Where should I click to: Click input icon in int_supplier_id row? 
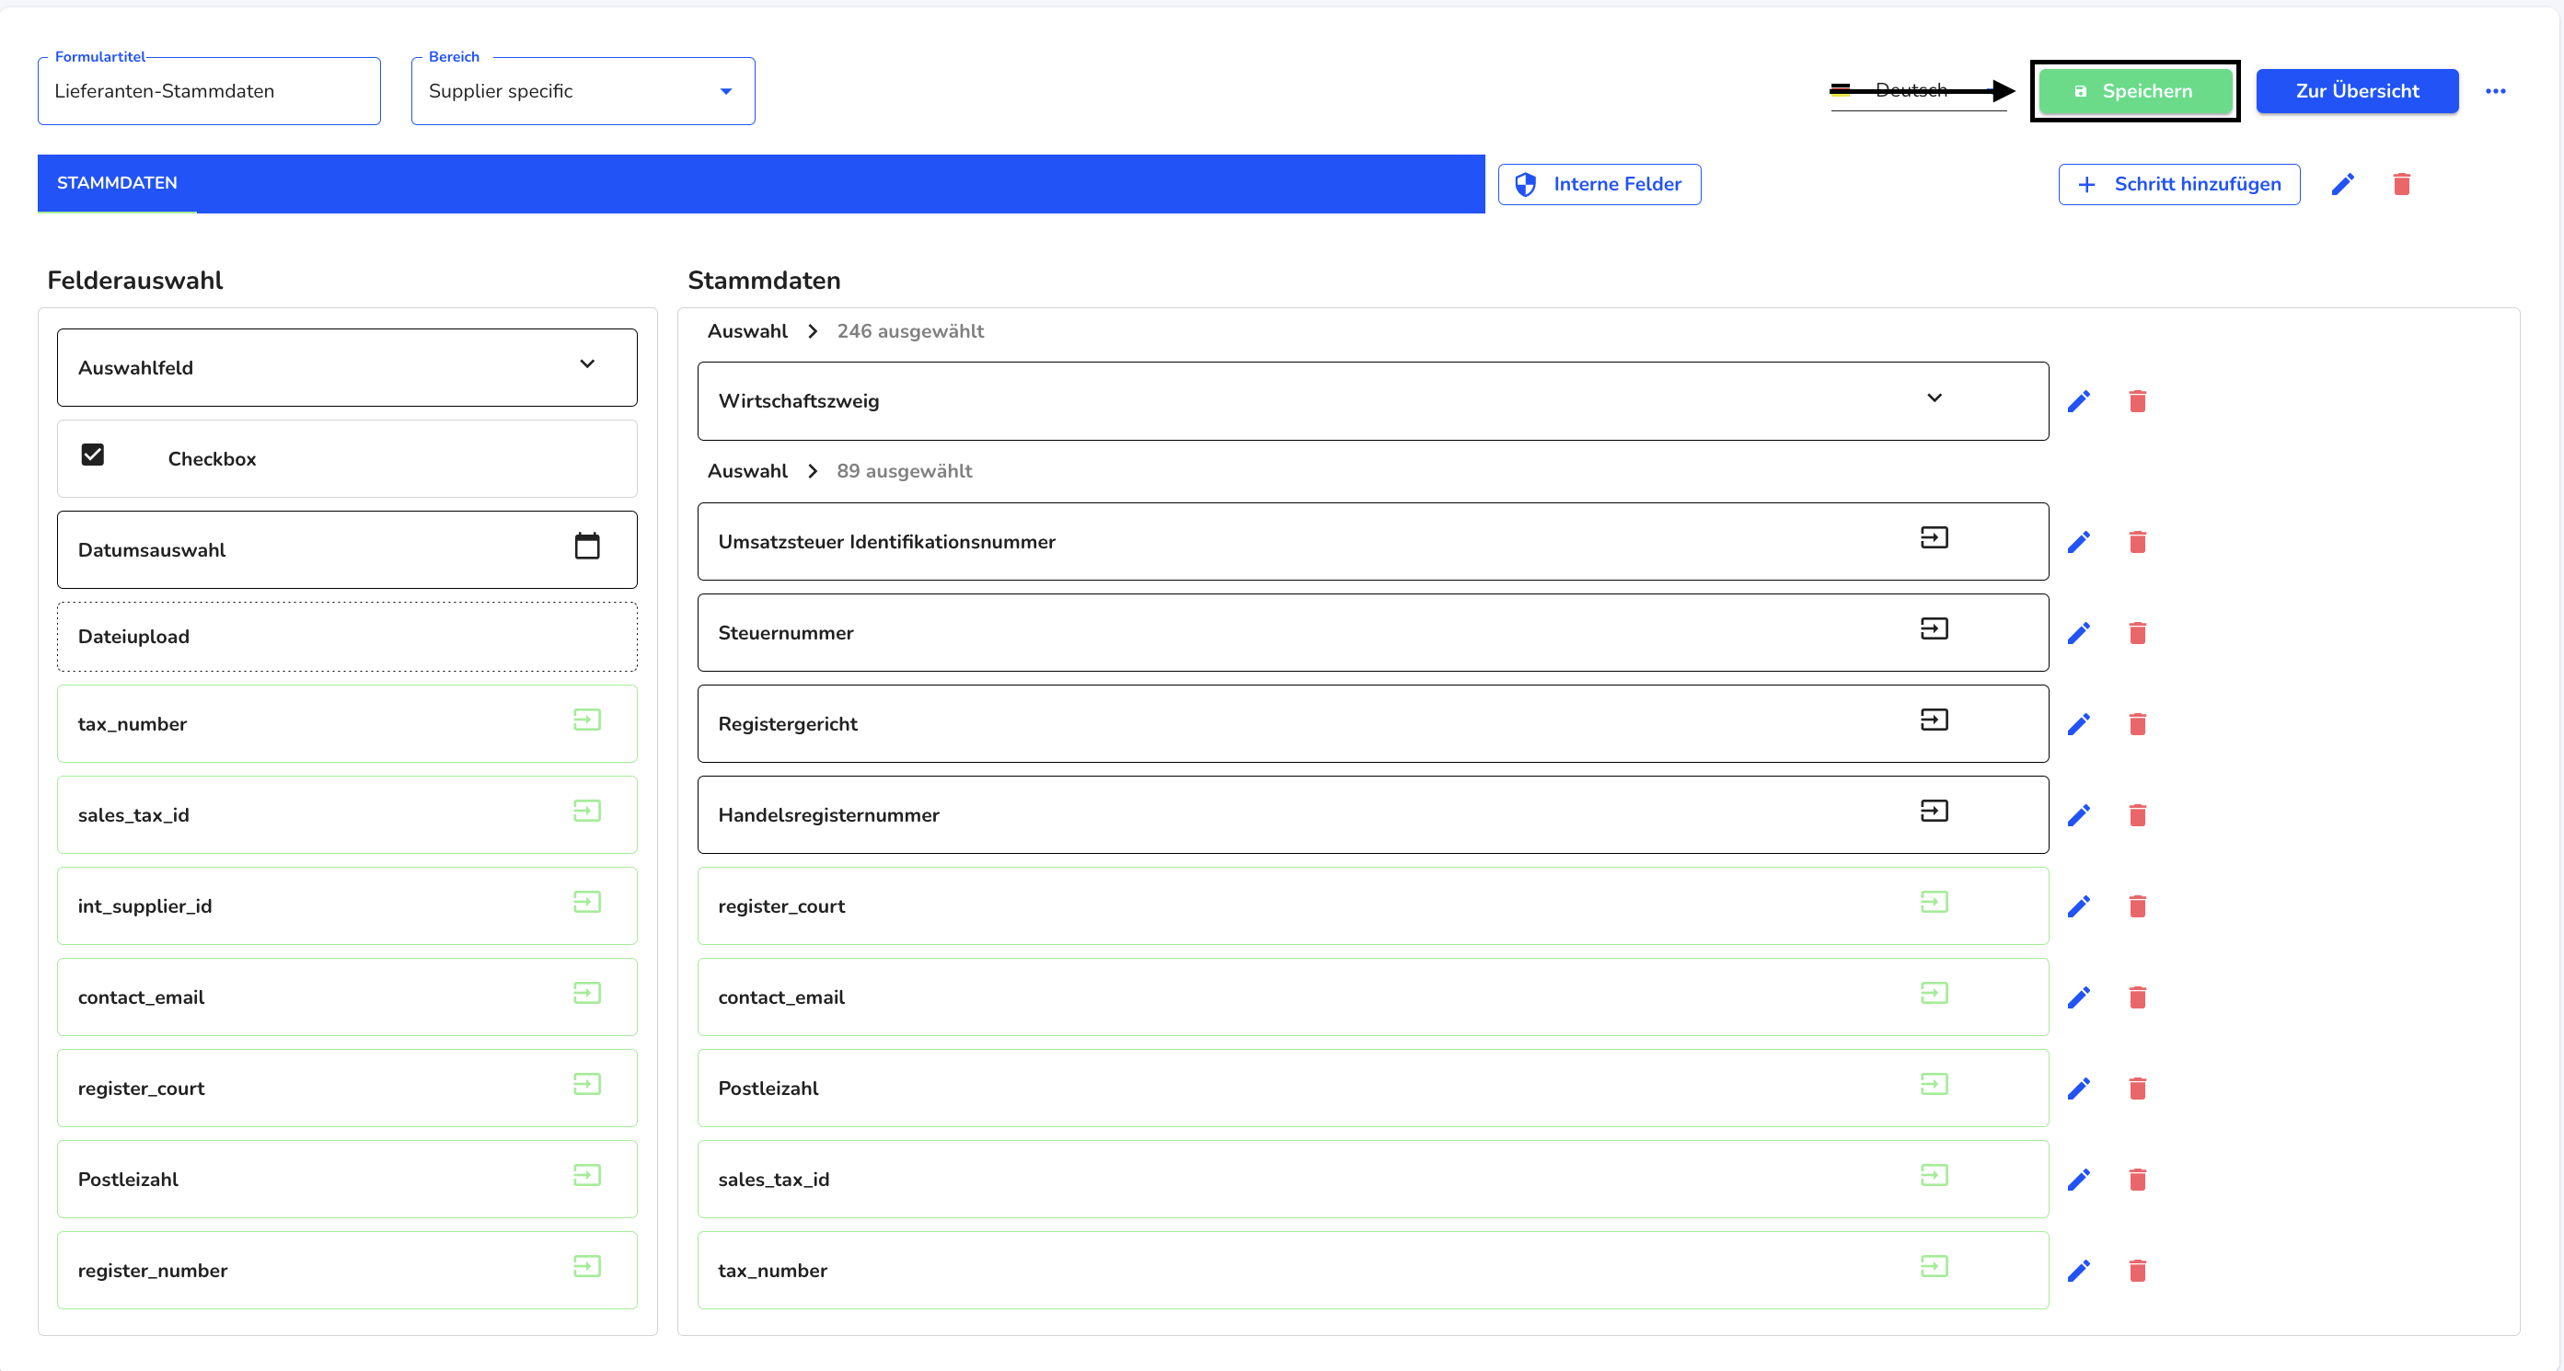587,903
